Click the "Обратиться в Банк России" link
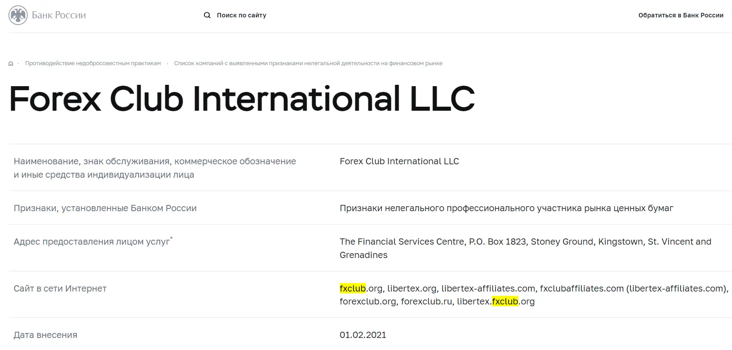The image size is (732, 350). click(680, 15)
